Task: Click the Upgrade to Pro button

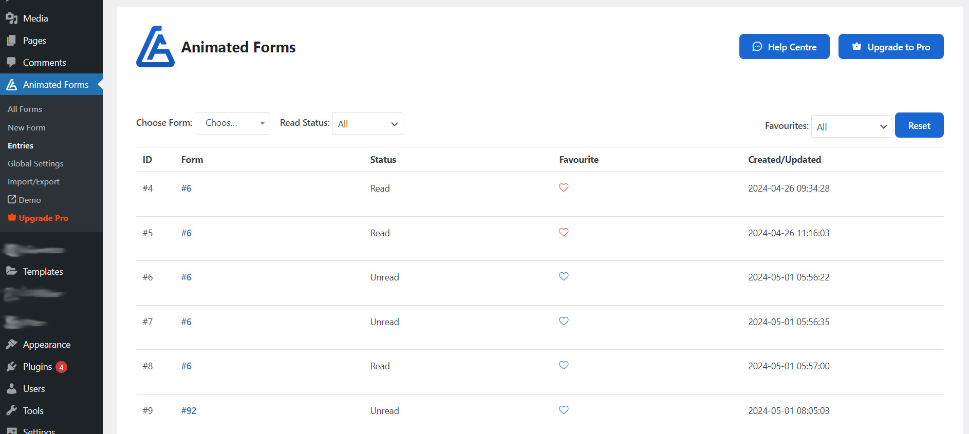Action: point(891,47)
